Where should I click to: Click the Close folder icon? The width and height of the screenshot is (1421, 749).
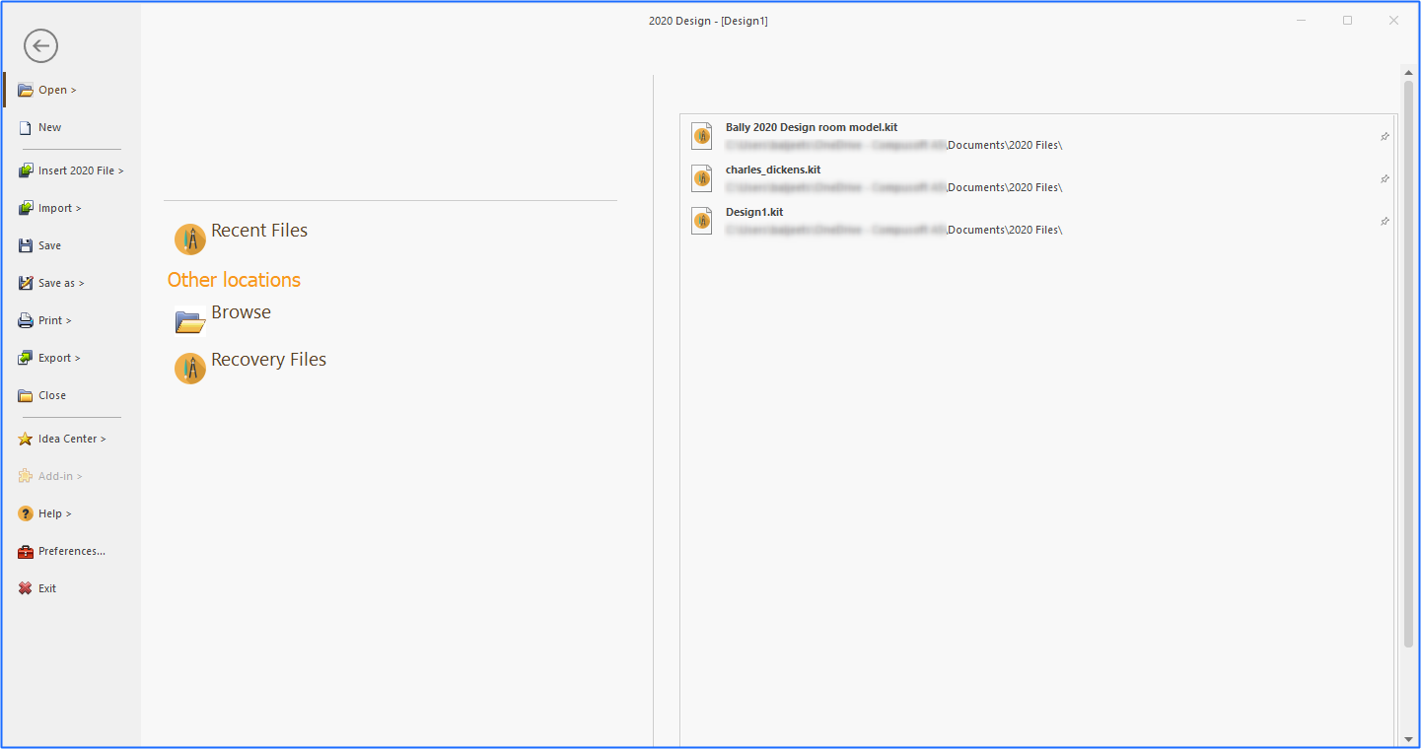pos(26,395)
